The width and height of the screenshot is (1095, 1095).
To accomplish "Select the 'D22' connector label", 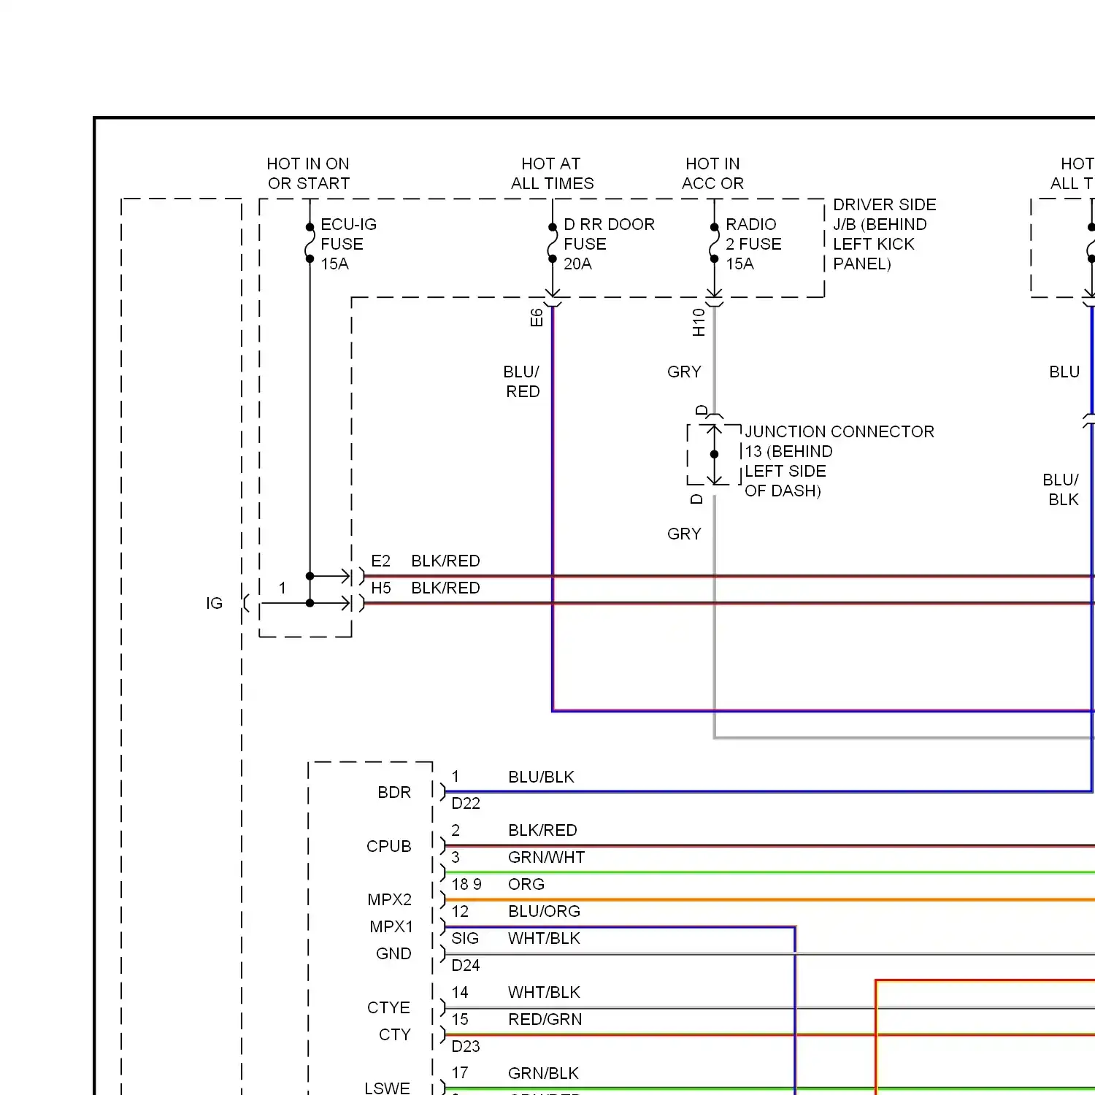I will pos(466,804).
